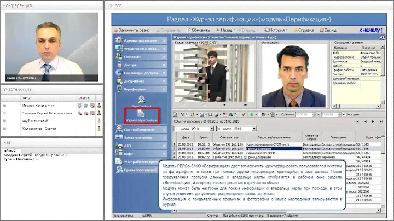Toggle the Весь день checkbox
This screenshot has height=221, width=394.
[344, 114]
